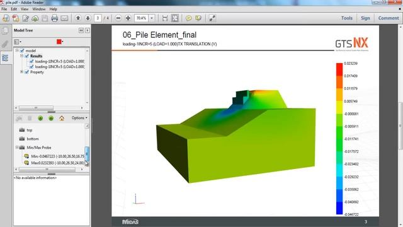The height and width of the screenshot is (227, 403).
Task: Open the Comment pane
Action: tap(389, 18)
